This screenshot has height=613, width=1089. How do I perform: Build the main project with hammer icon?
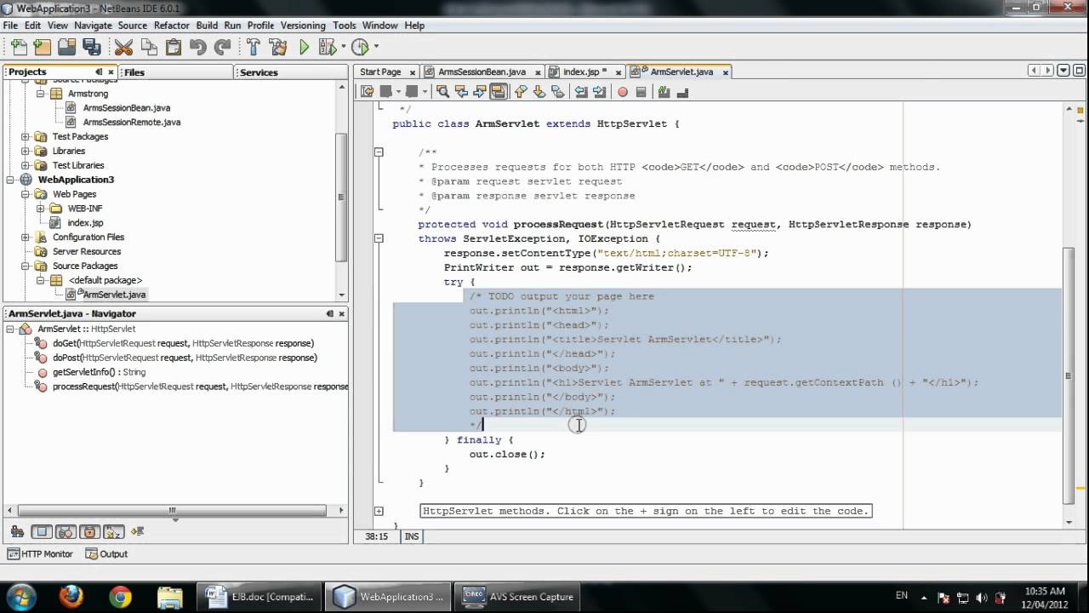click(x=253, y=47)
